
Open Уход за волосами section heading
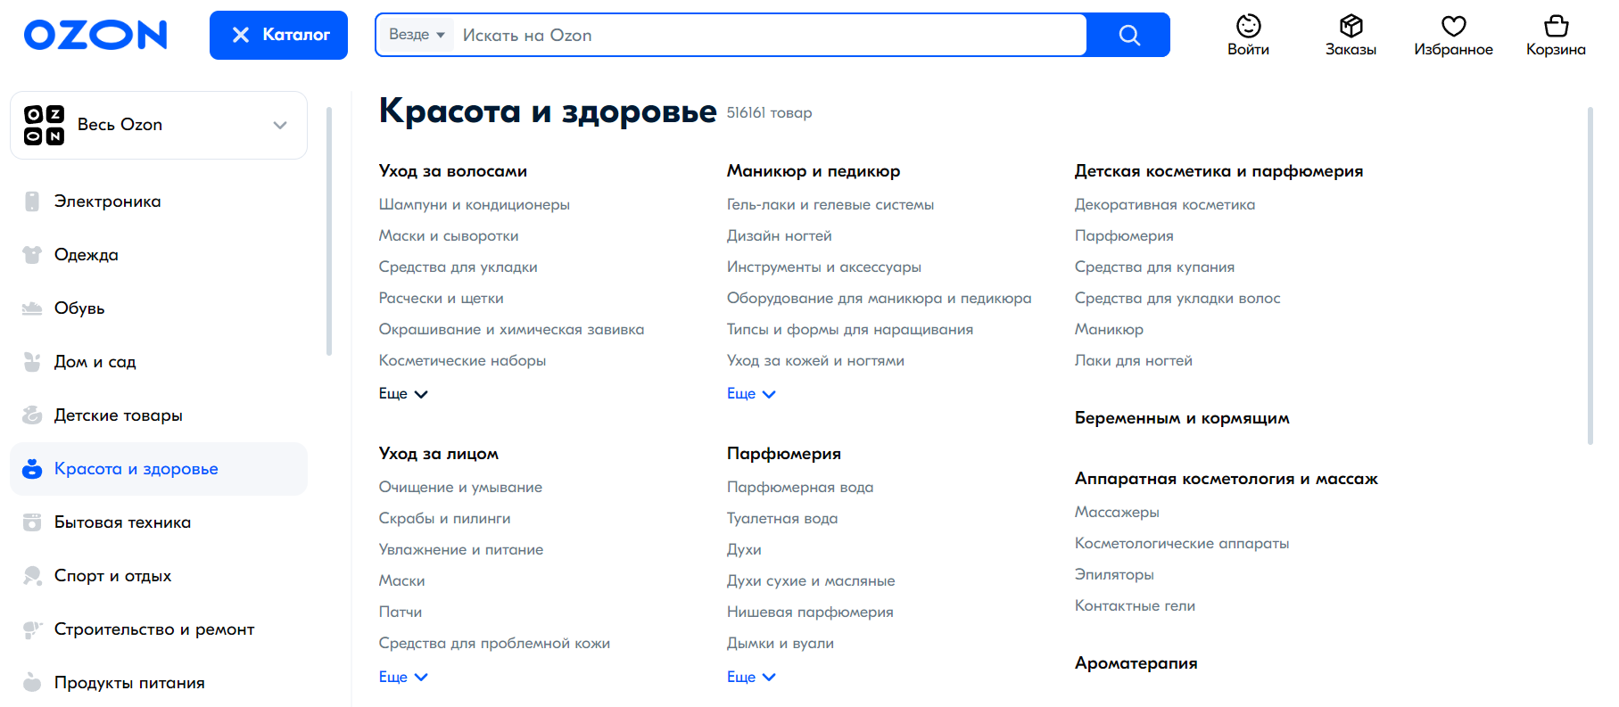(453, 171)
